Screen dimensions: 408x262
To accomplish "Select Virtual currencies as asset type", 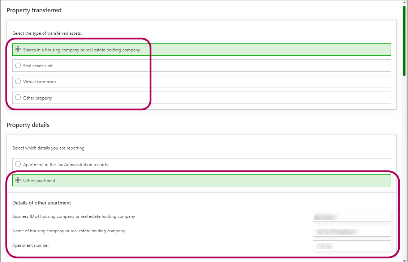I will [18, 81].
